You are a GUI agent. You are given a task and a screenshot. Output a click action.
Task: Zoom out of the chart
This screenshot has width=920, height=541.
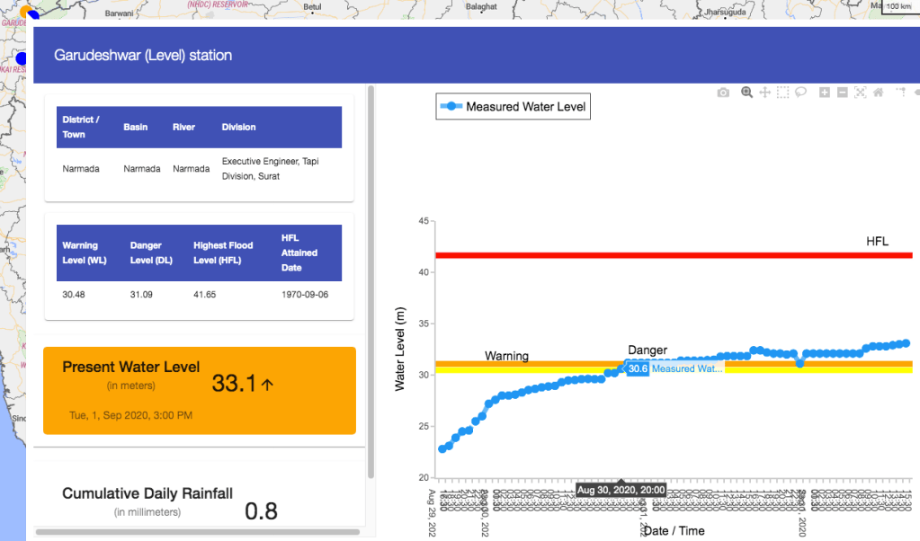pos(843,93)
